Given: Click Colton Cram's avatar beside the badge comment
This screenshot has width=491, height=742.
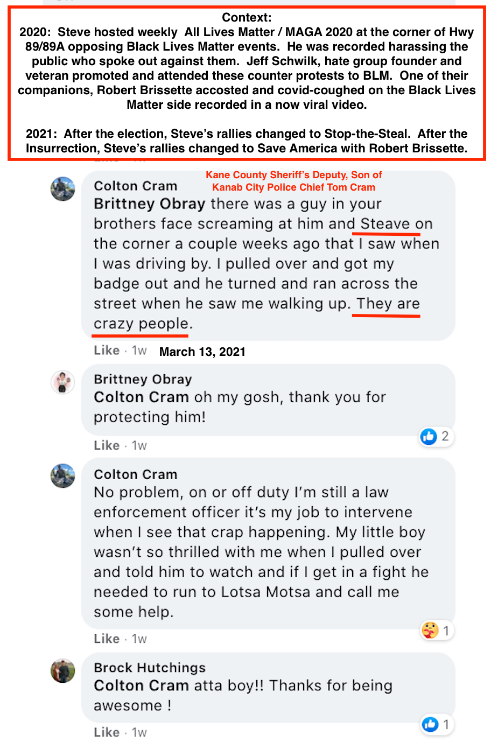Looking at the screenshot, I should pos(63,189).
